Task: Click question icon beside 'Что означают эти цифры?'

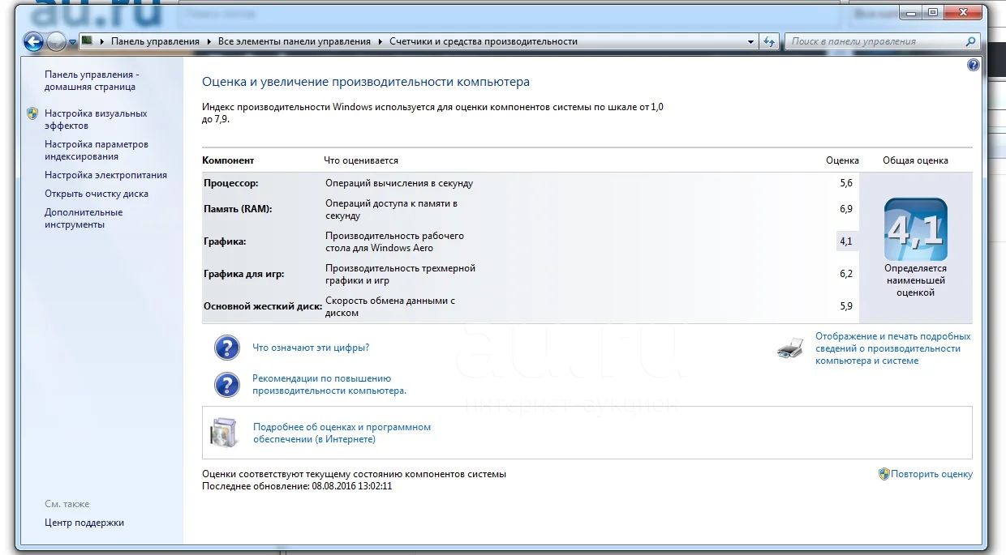Action: point(227,347)
